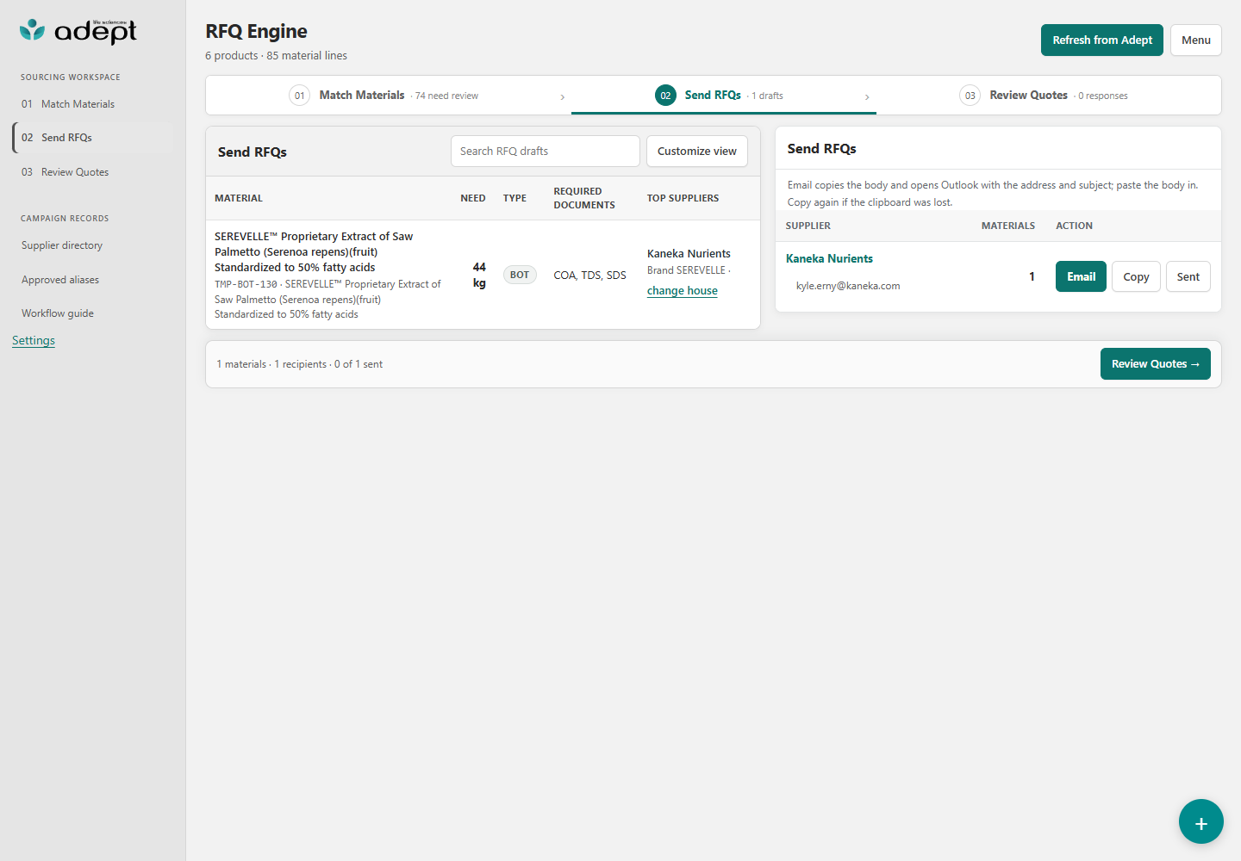
Task: Email the Kaneka Nurients supplier
Action: (x=1082, y=276)
